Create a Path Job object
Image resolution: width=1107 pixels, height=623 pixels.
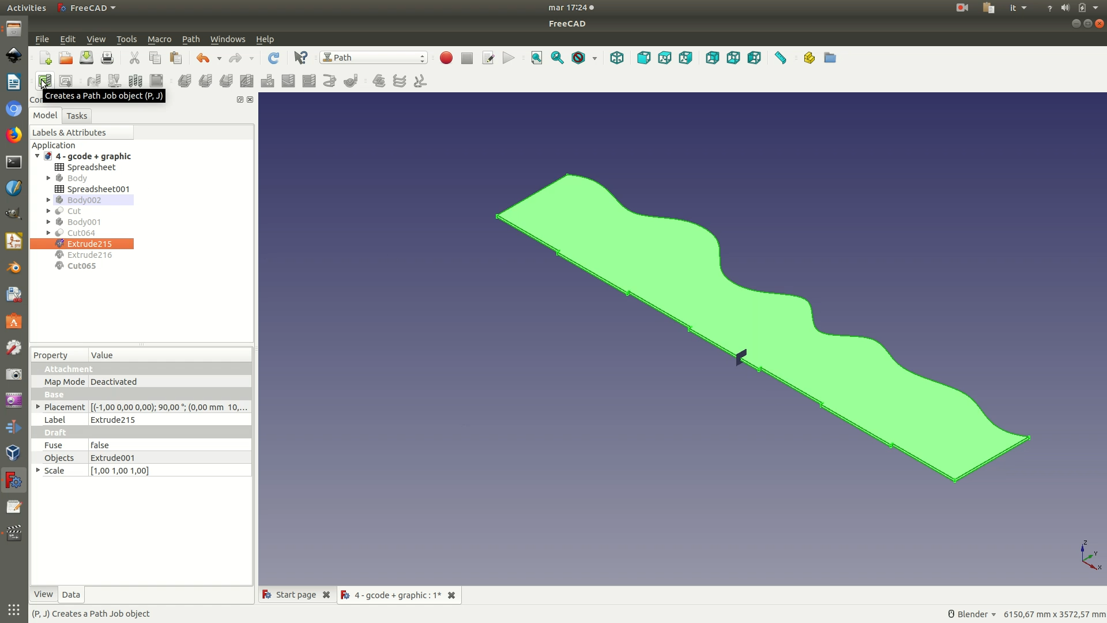[x=45, y=81]
